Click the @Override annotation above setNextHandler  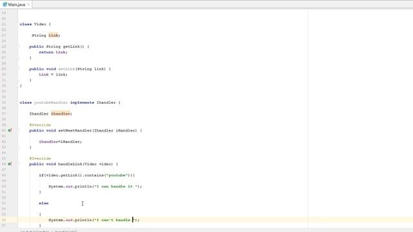[40, 125]
